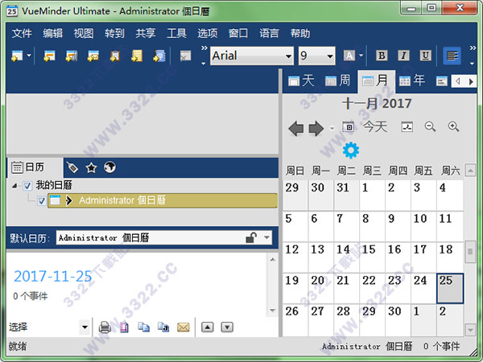Click the print icon in details pane
Screen dimensions: 483x362
105,327
